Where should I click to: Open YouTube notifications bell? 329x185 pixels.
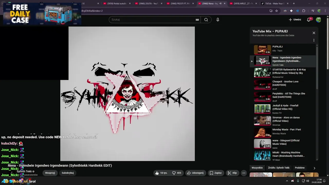(309, 20)
